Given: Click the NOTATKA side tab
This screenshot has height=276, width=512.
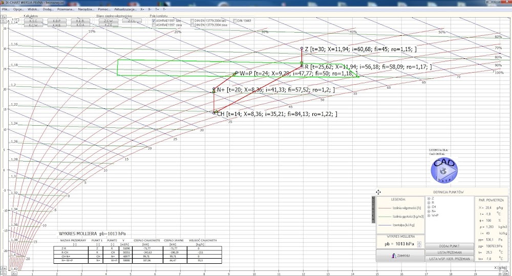Looking at the screenshot, I should [x=374, y=210].
